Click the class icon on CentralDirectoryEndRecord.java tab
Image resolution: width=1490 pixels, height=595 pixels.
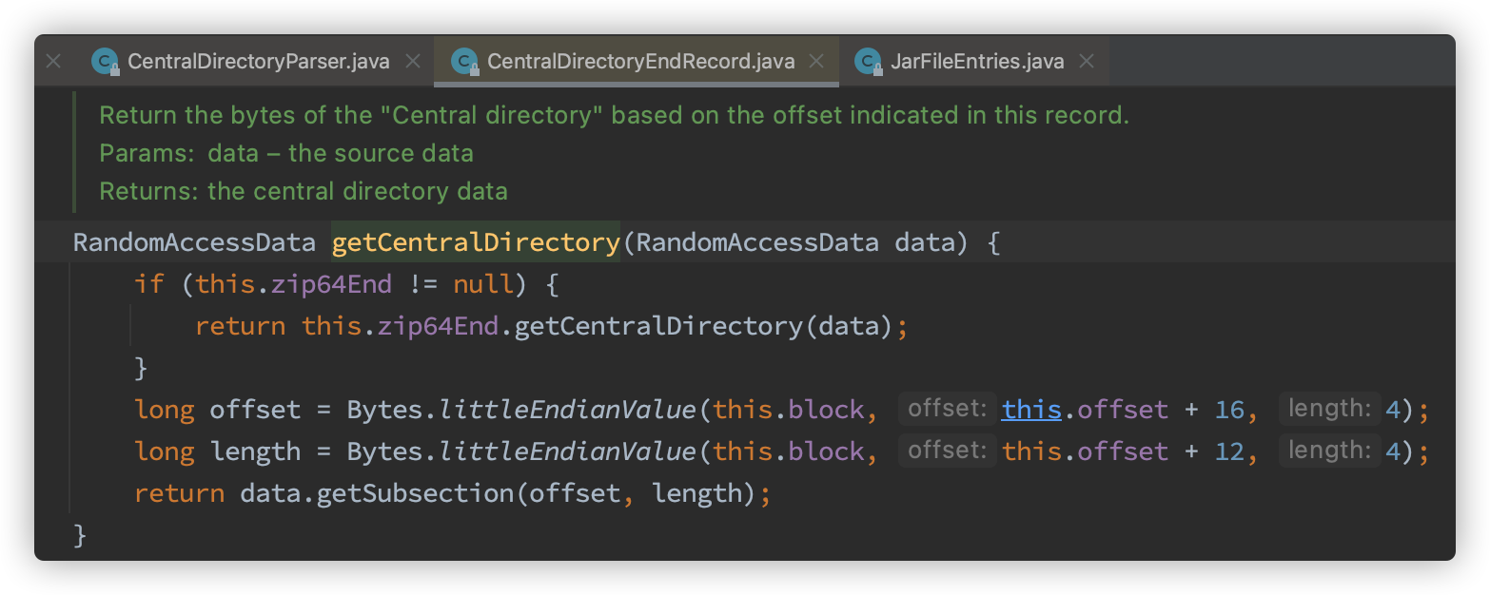coord(465,61)
